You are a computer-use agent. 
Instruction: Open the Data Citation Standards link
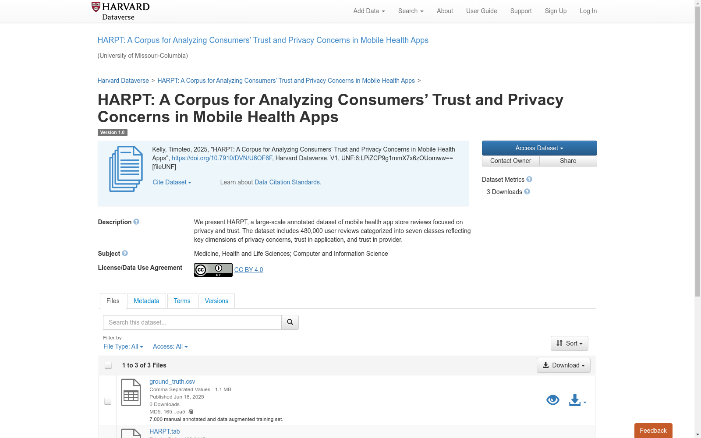(287, 182)
